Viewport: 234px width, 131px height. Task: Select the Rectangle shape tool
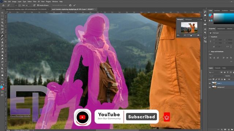click(x=2, y=72)
